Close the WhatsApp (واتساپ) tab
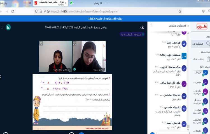The height and width of the screenshot is (134, 210). point(101,3)
